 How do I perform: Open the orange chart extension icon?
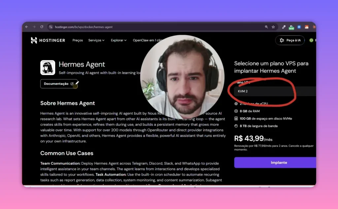point(307,27)
